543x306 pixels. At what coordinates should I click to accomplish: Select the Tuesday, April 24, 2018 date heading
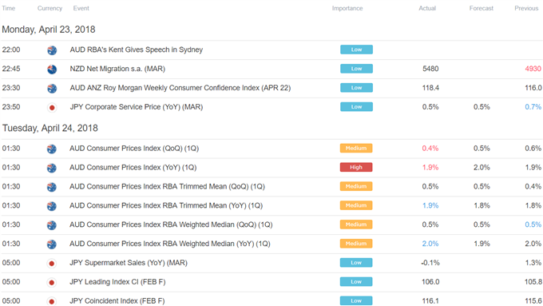[50, 128]
